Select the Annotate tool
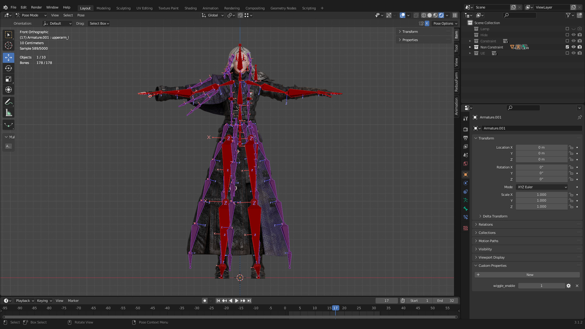 point(9,102)
